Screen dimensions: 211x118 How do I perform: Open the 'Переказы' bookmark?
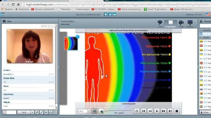[64, 9]
